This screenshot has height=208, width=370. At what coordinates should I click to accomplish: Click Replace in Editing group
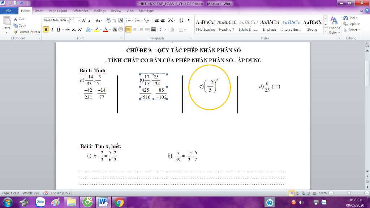click(351, 24)
